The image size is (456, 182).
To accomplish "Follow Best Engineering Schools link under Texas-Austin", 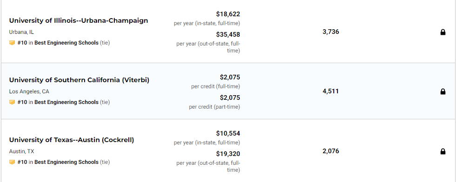I will 66,162.
